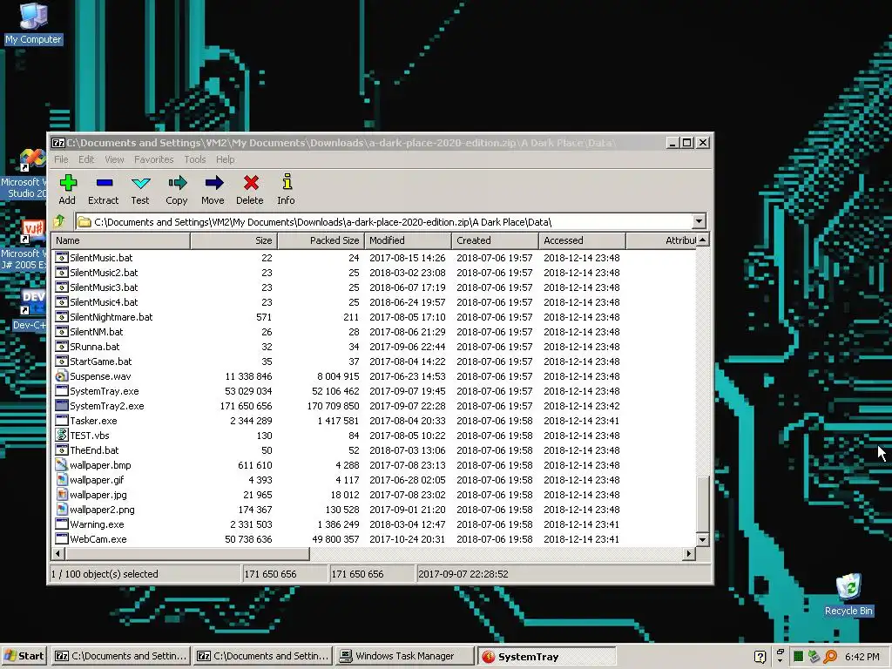The height and width of the screenshot is (669, 892).
Task: Open the File menu
Action: coord(61,159)
